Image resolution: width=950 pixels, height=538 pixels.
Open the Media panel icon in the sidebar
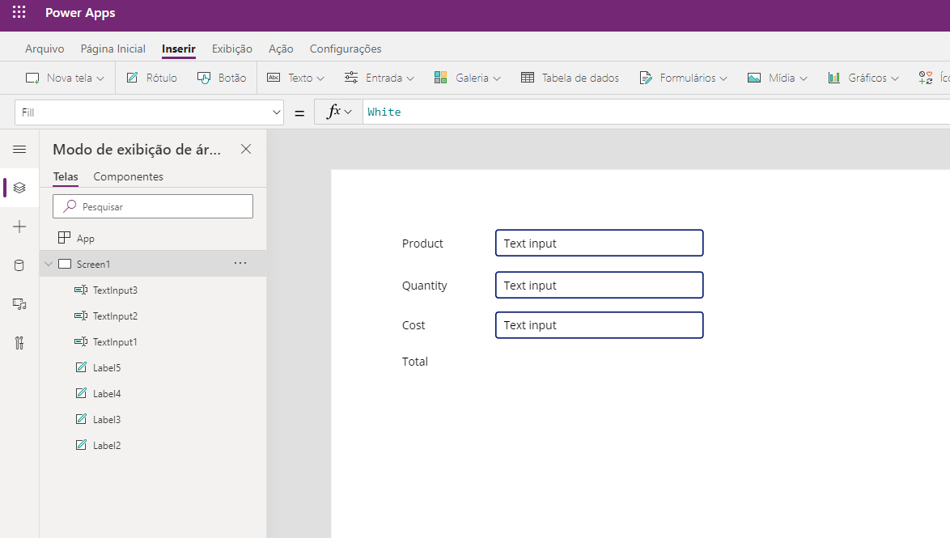[19, 303]
